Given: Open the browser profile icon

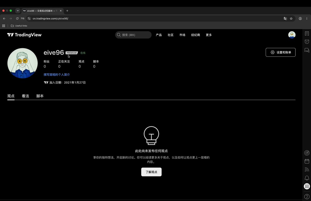Looking at the screenshot, I should click(300, 19).
